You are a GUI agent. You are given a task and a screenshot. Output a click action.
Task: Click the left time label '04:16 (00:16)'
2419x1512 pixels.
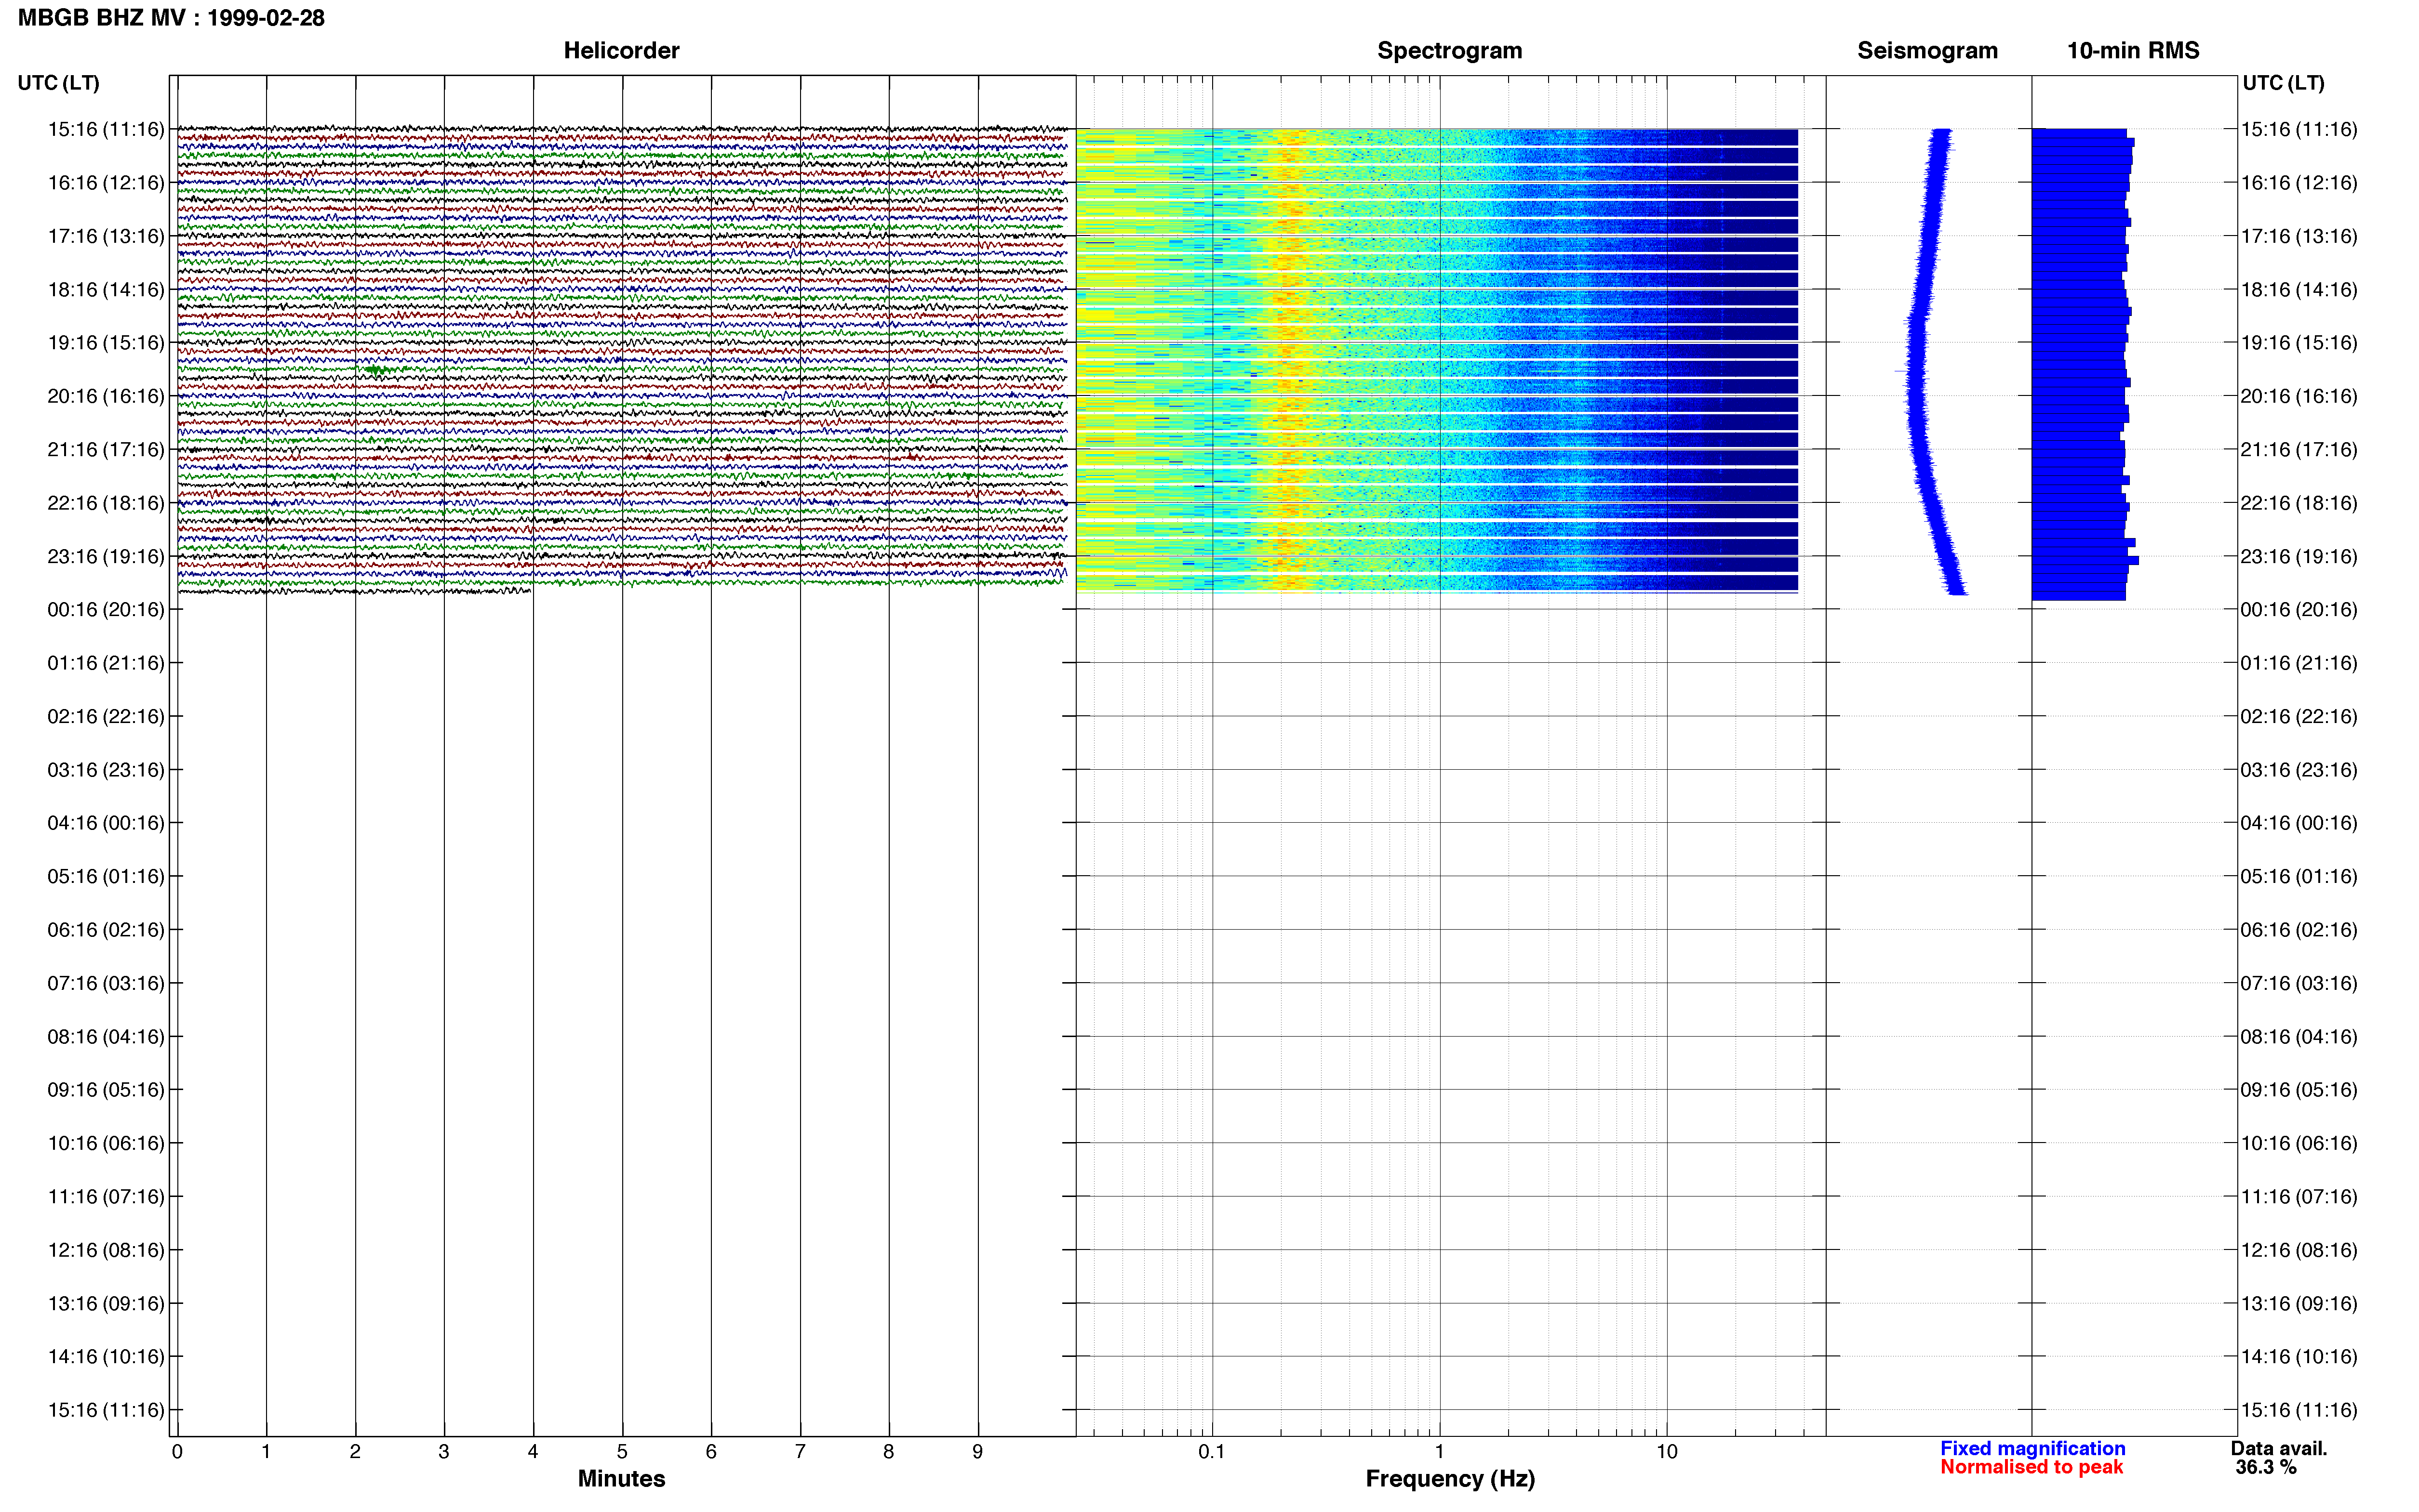(106, 823)
